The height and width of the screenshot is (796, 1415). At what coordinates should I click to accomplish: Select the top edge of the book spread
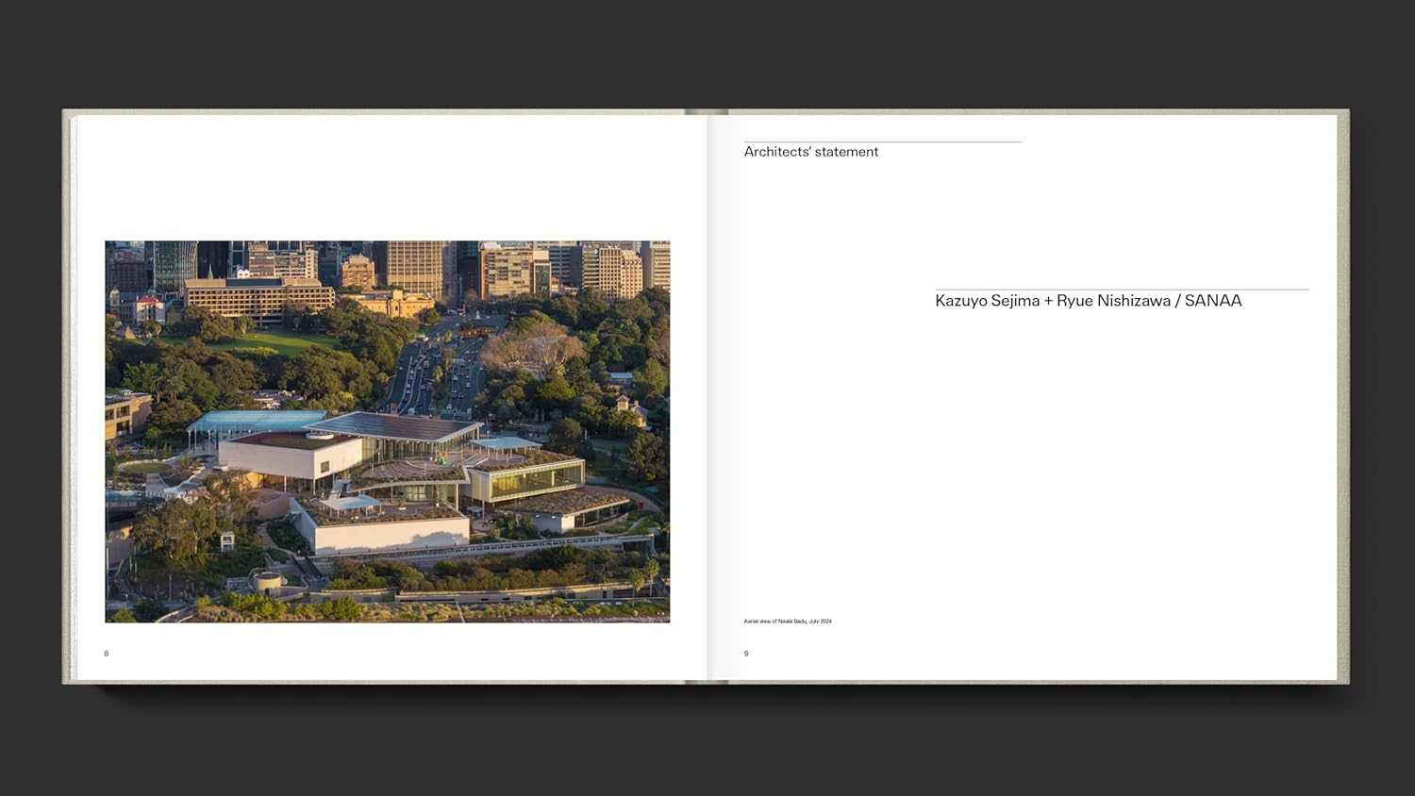[707, 111]
